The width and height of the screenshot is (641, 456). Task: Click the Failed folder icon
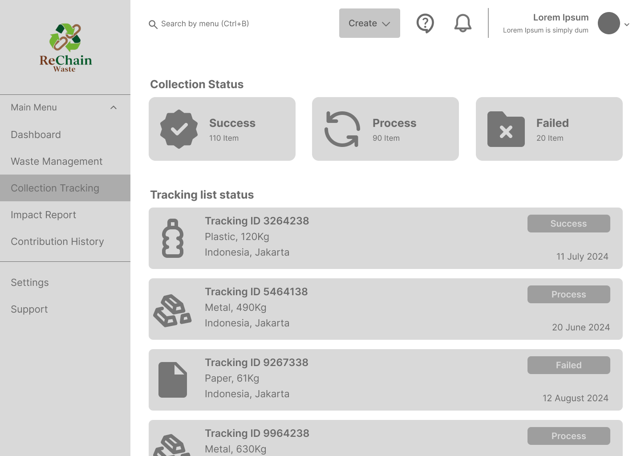[x=506, y=129]
